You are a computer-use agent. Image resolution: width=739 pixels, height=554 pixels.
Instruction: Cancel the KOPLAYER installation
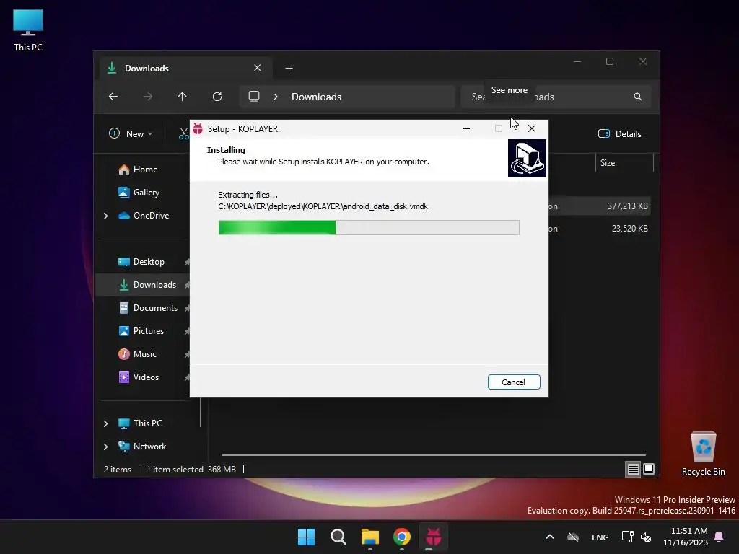click(514, 382)
